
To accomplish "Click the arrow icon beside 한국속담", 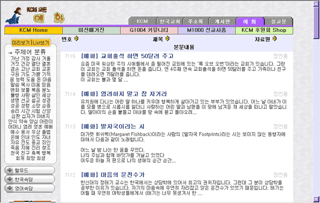I will [x=9, y=179].
